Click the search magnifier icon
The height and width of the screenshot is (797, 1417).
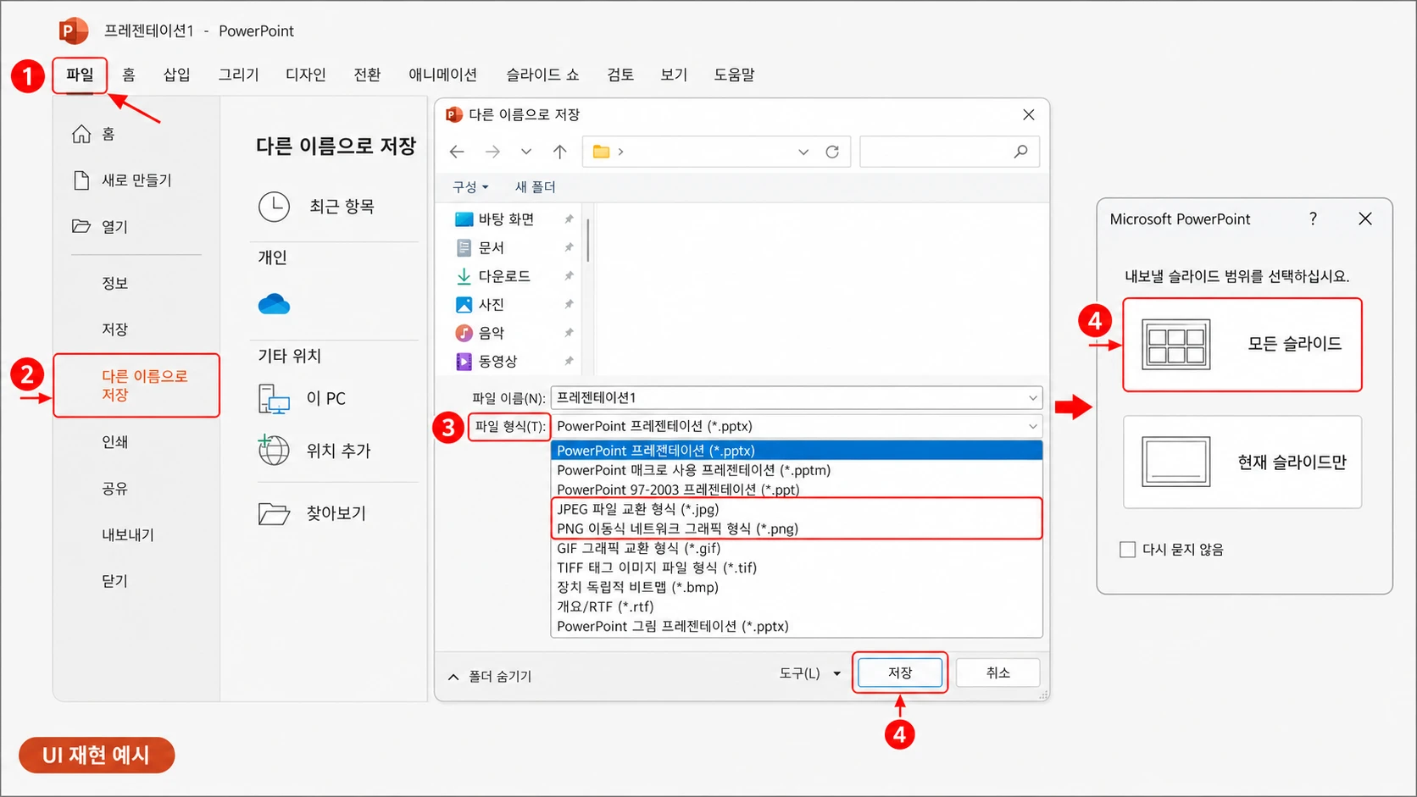[1020, 152]
